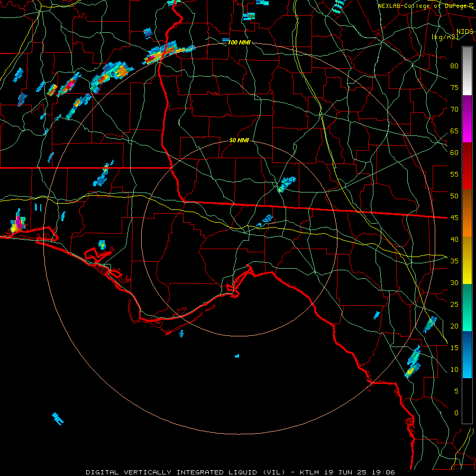
Task: Click the scale value 10
Action: [x=454, y=370]
